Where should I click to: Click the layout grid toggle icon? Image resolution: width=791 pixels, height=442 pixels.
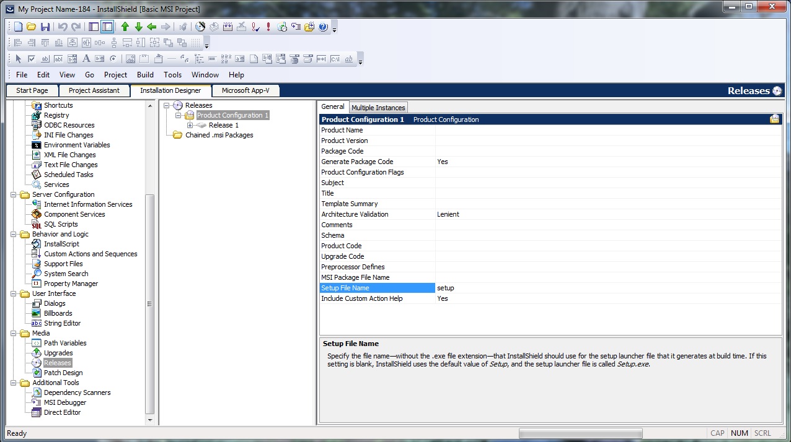[195, 43]
